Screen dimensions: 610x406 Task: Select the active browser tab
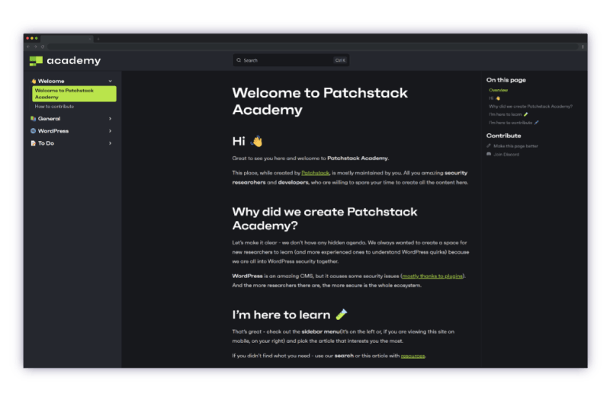click(67, 39)
